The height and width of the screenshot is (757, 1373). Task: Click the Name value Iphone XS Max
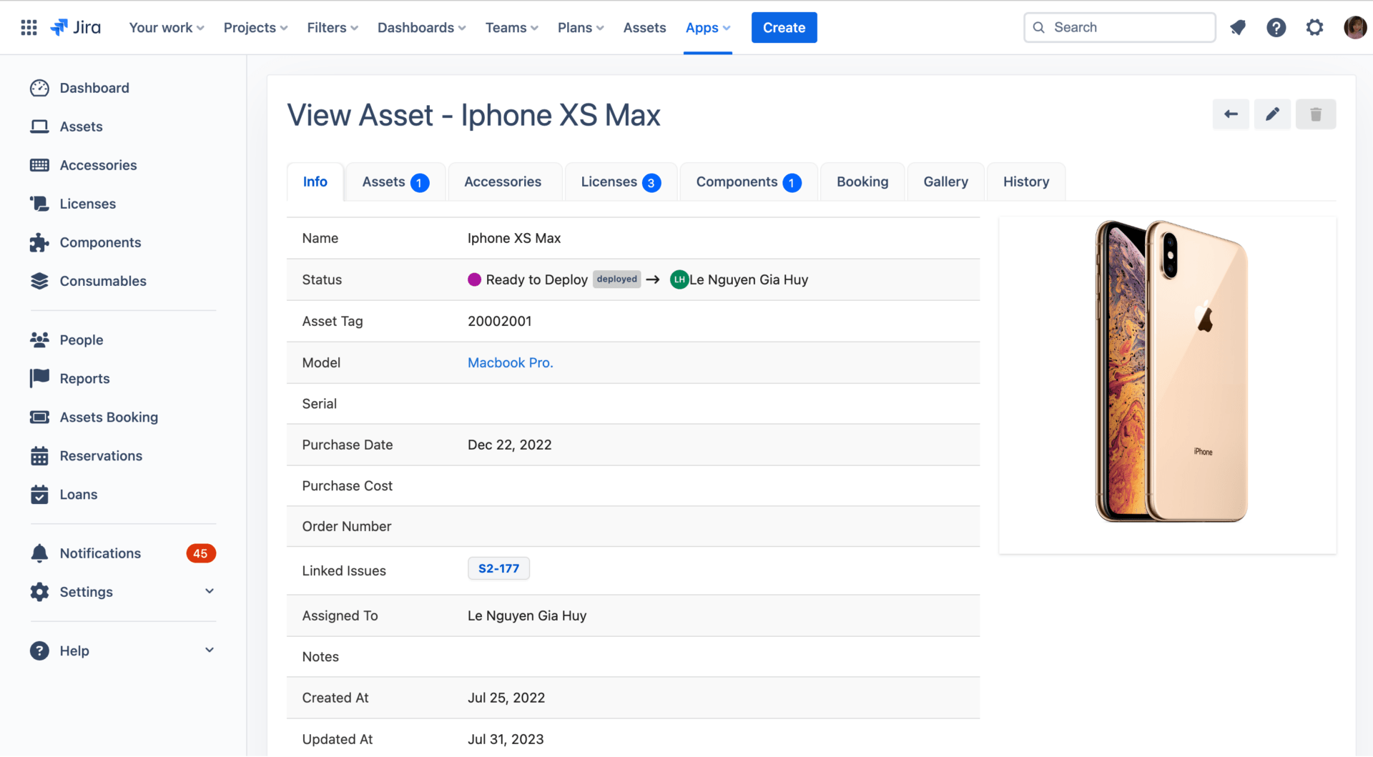pyautogui.click(x=514, y=238)
